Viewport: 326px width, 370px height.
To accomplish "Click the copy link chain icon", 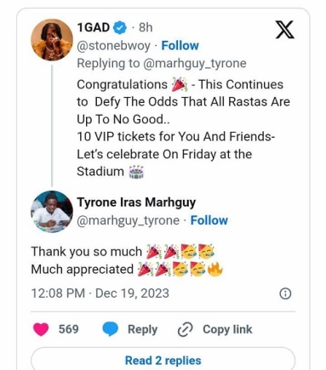I will (x=185, y=329).
